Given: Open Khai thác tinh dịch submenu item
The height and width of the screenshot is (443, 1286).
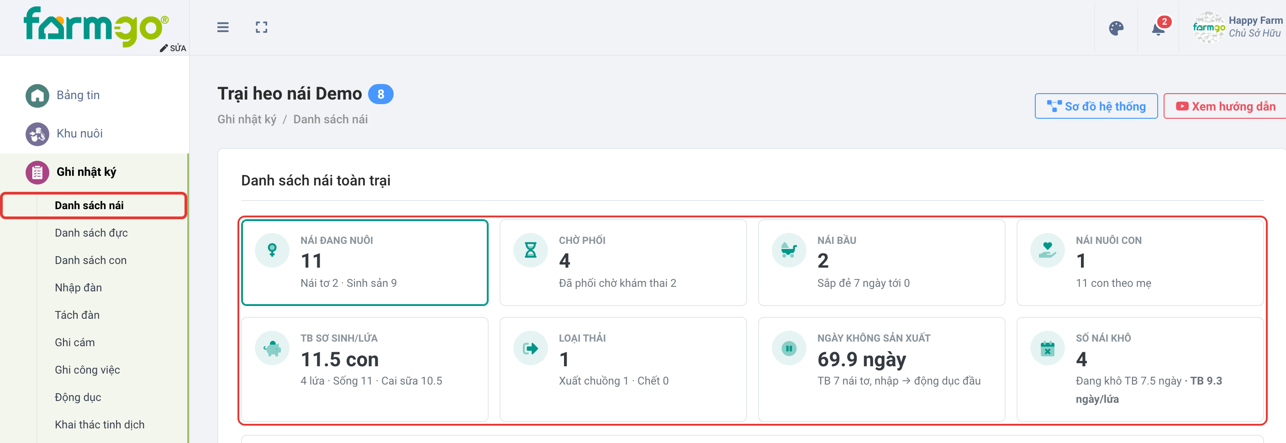Looking at the screenshot, I should [x=100, y=425].
